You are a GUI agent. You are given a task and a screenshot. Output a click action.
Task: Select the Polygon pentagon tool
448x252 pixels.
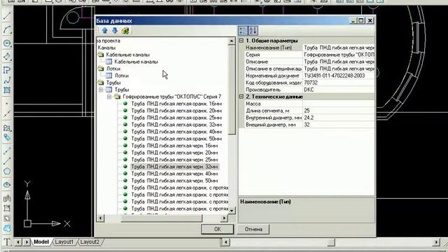7,171
